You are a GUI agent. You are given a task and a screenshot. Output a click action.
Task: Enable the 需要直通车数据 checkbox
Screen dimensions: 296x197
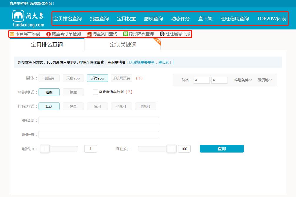point(95,92)
